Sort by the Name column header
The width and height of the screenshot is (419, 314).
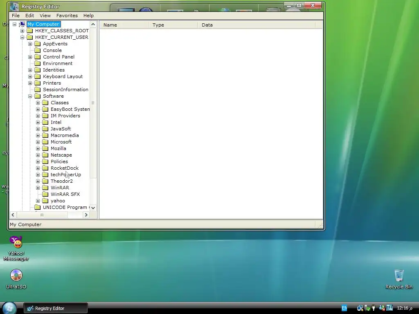124,25
